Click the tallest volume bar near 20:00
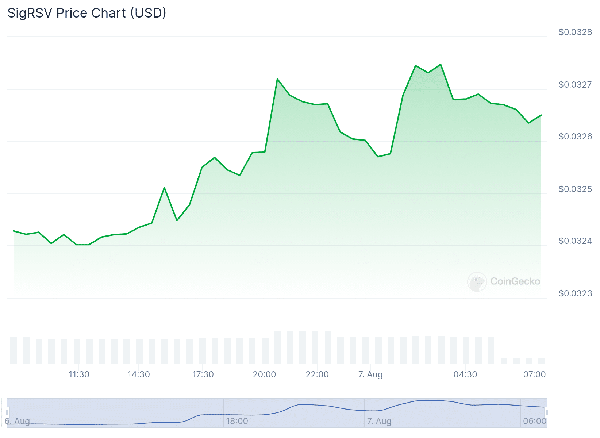The height and width of the screenshot is (438, 600). 278,347
